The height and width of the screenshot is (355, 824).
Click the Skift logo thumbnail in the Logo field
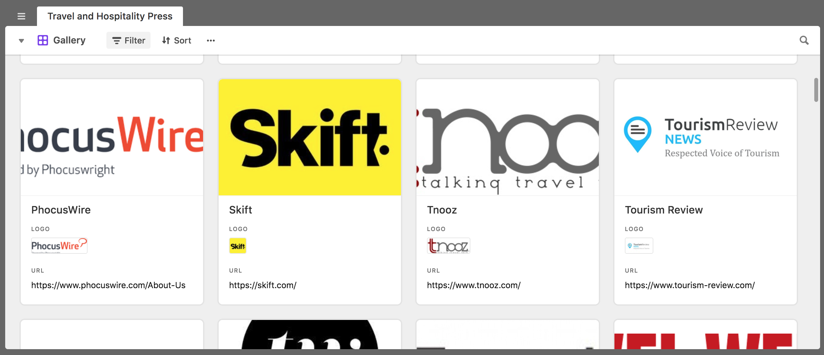[x=237, y=246]
